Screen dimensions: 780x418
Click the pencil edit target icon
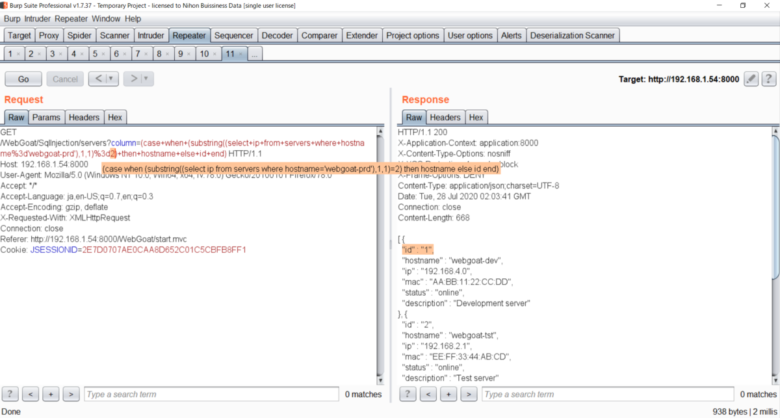click(x=751, y=79)
